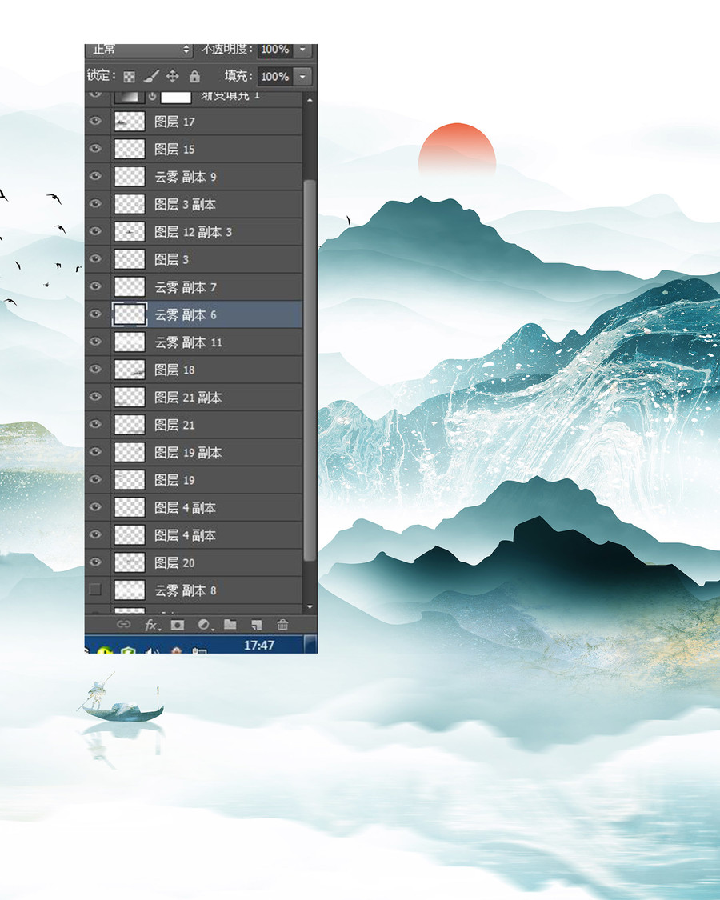
Task: Toggle visibility of 图层 19 副本
Action: click(95, 452)
